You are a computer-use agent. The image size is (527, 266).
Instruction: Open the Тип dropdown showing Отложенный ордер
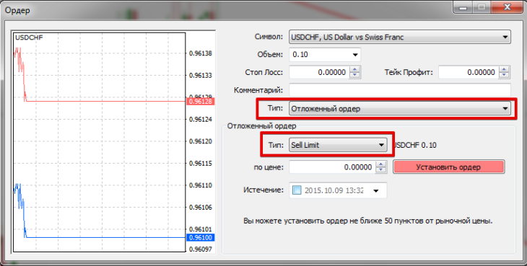[x=400, y=109]
